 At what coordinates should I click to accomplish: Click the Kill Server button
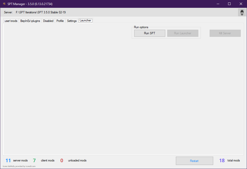click(x=225, y=33)
